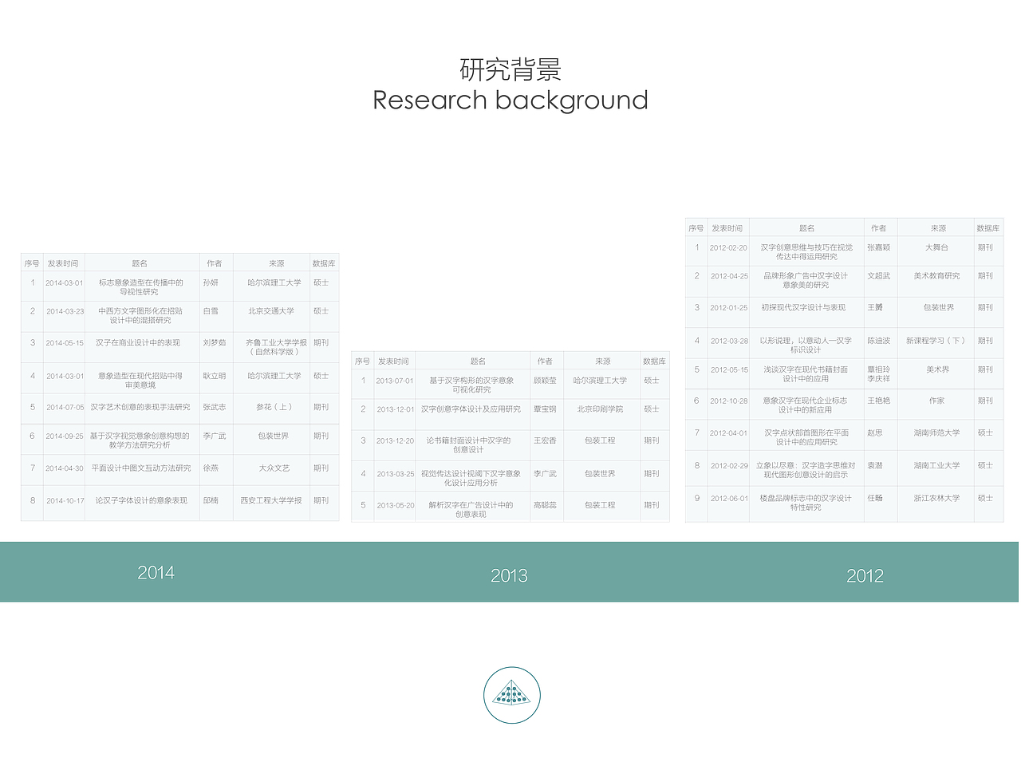Select the 2013 label on the teal banner
This screenshot has height=766, width=1021.
509,574
